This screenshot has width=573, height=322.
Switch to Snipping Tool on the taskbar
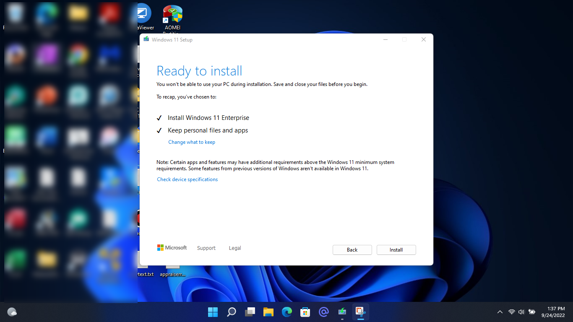[361, 312]
